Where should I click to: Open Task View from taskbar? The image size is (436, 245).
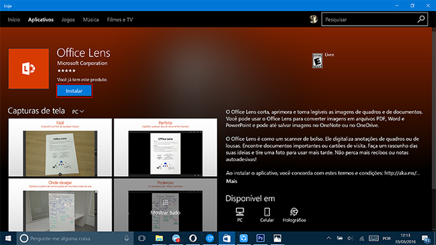tap(142, 238)
